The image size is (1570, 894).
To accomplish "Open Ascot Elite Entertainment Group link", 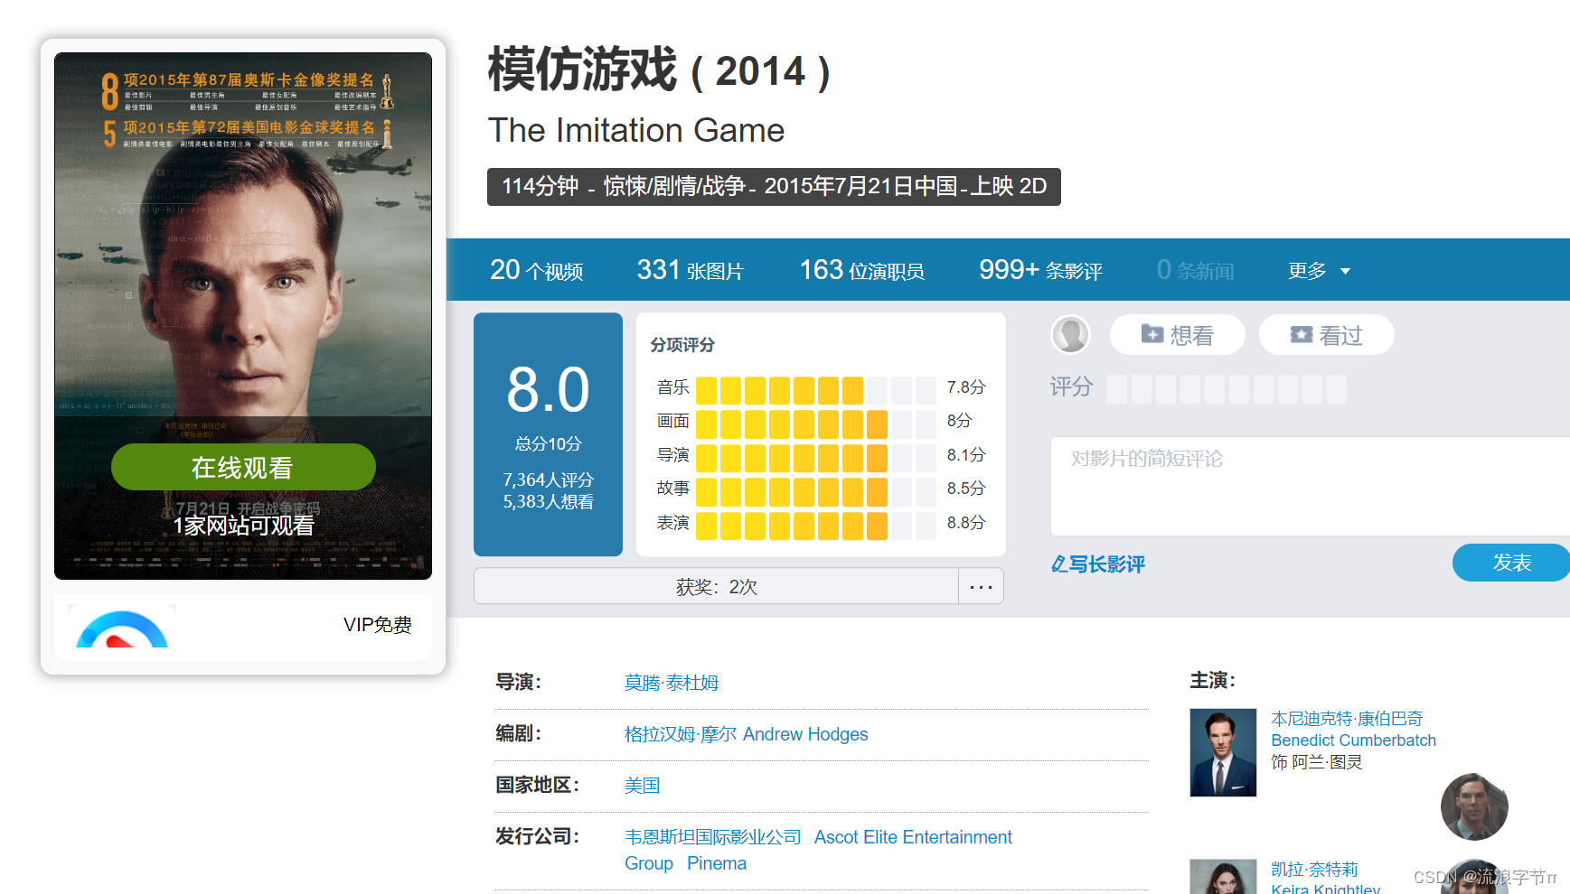I will [818, 850].
